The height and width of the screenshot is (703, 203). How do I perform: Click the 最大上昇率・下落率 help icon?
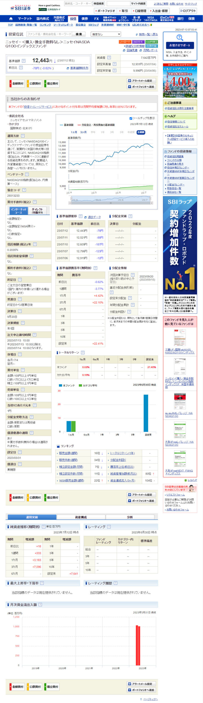pyautogui.click(x=42, y=583)
